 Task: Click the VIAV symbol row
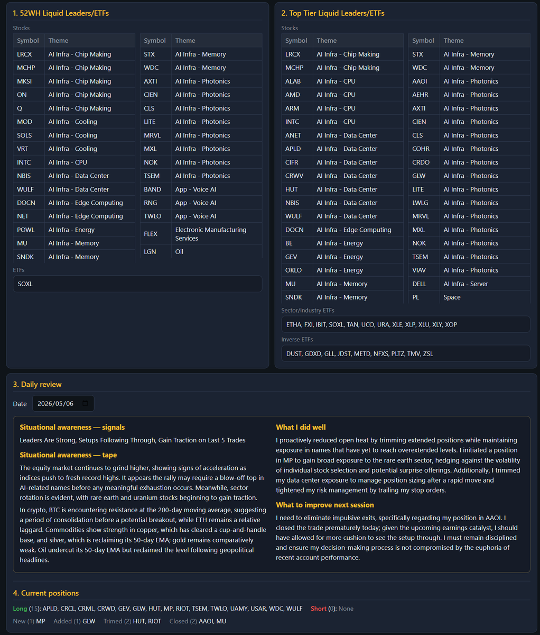(x=469, y=270)
